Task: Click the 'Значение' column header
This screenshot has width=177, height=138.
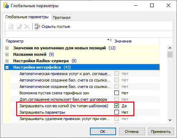Action: 136,41
